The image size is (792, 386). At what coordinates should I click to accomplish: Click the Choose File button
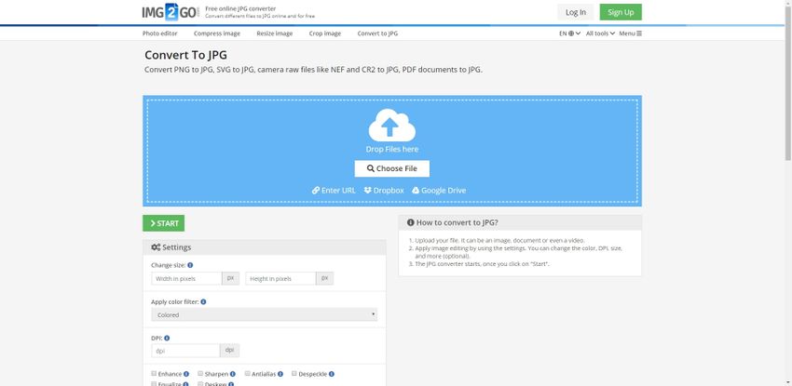tap(391, 168)
